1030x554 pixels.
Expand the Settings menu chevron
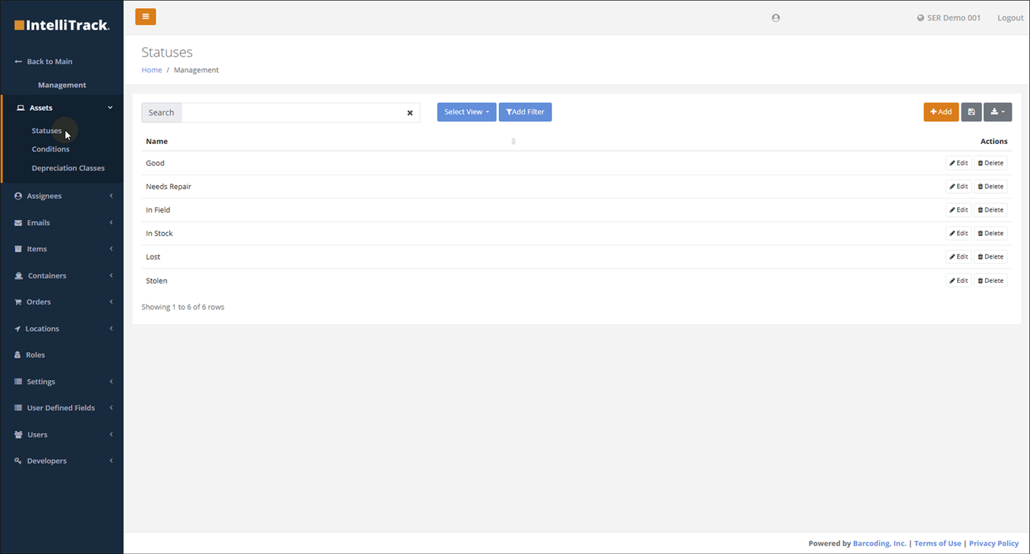click(111, 381)
